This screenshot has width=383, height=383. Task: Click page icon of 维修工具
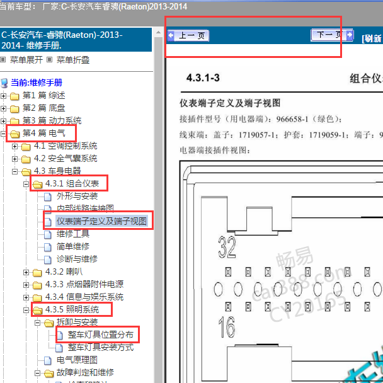48,234
